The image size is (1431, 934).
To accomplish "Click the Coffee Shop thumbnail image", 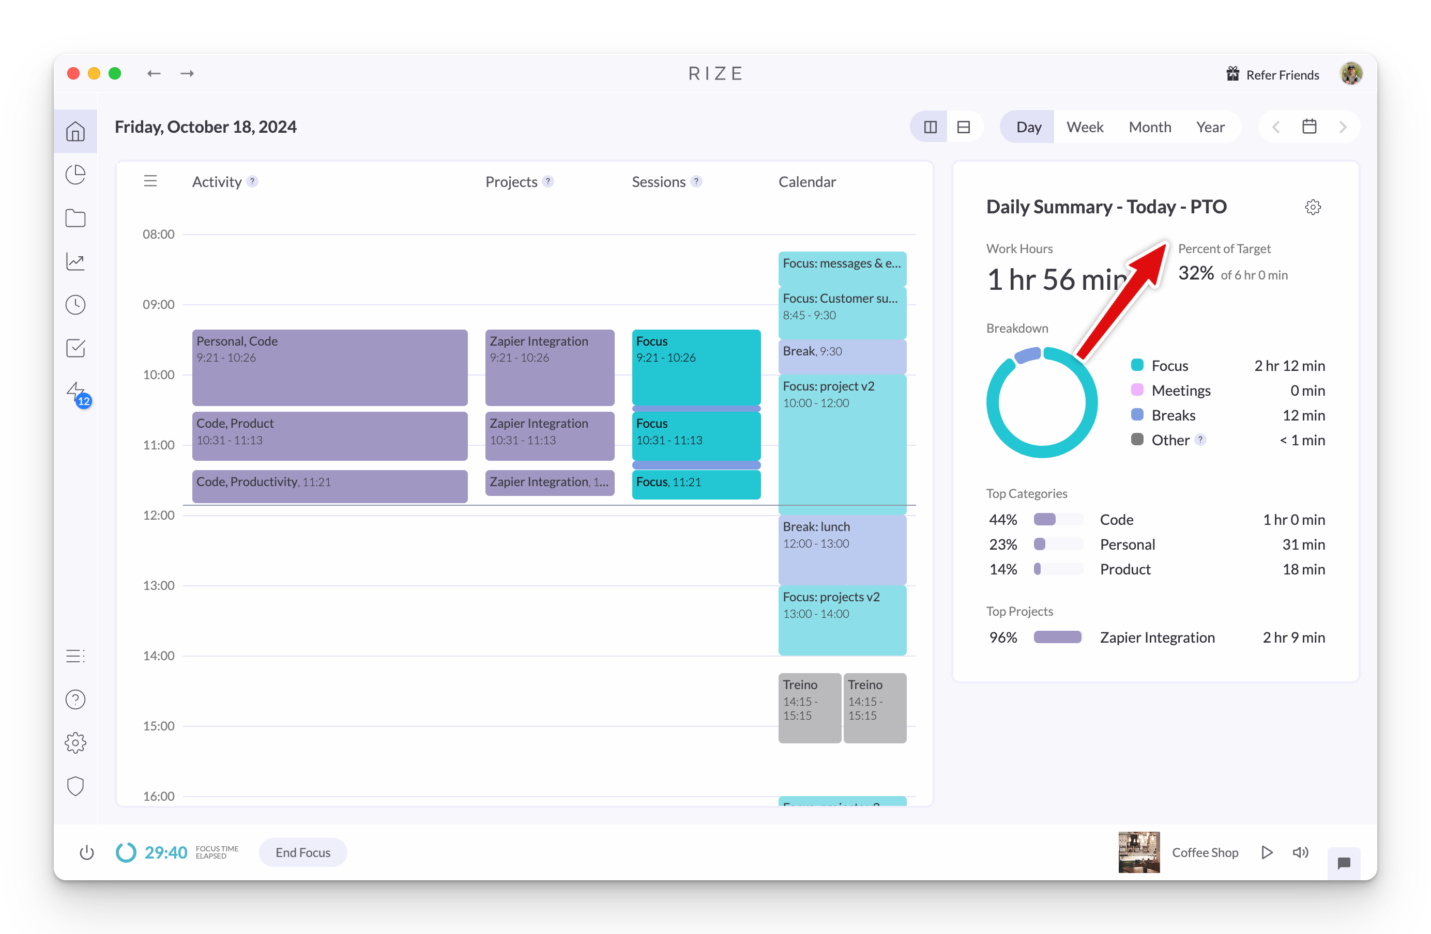I will coord(1139,852).
